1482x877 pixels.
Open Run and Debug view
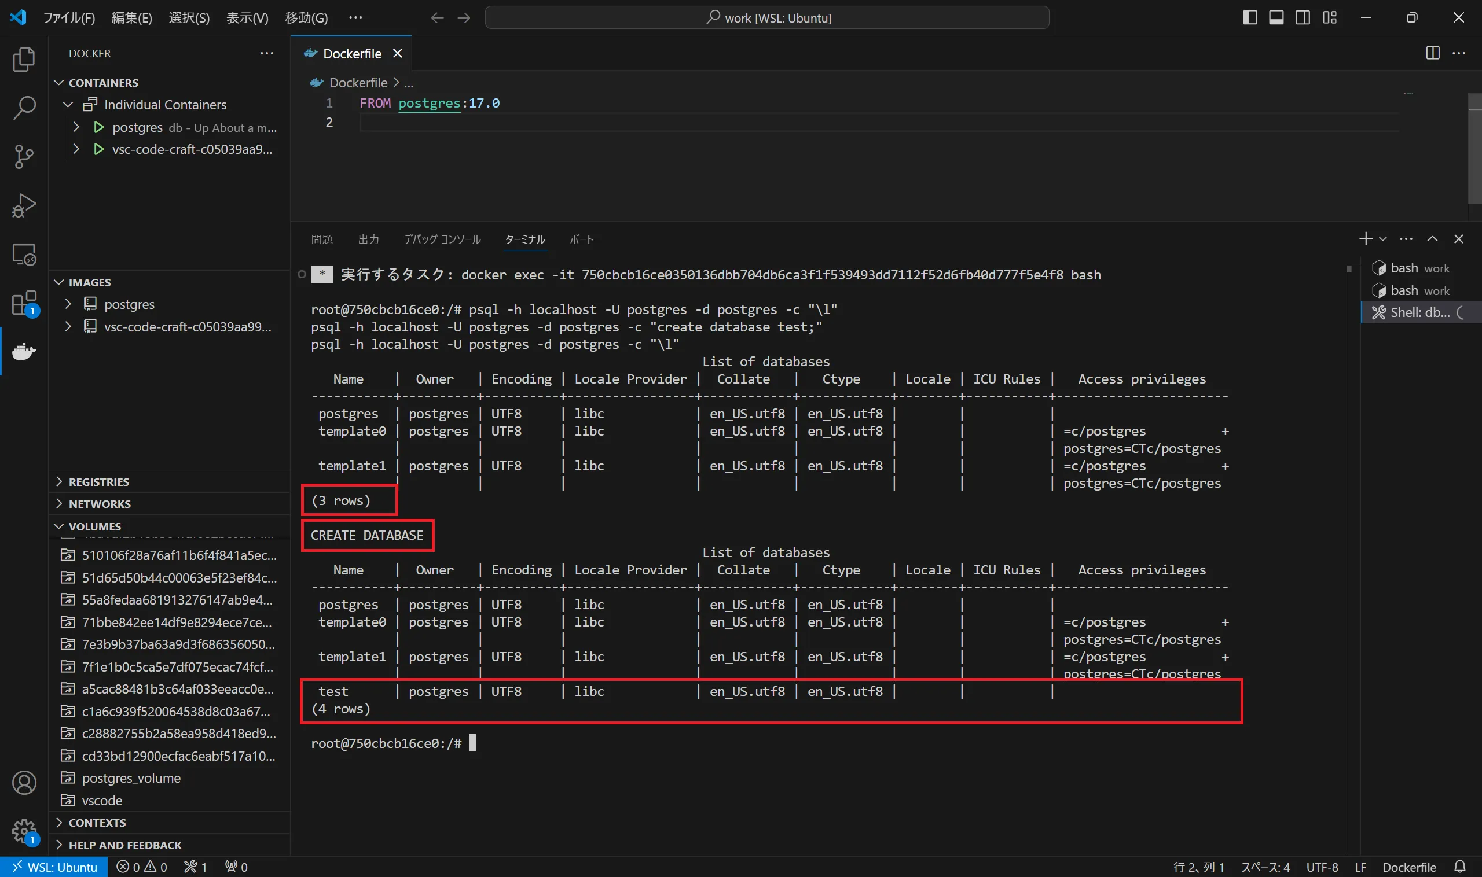coord(24,206)
